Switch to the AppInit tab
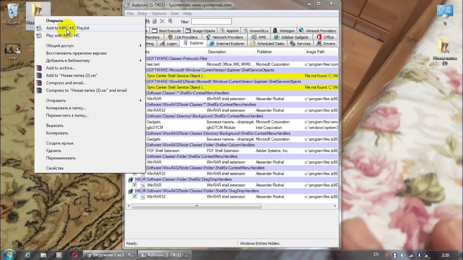The height and width of the screenshot is (260, 463). click(229, 31)
